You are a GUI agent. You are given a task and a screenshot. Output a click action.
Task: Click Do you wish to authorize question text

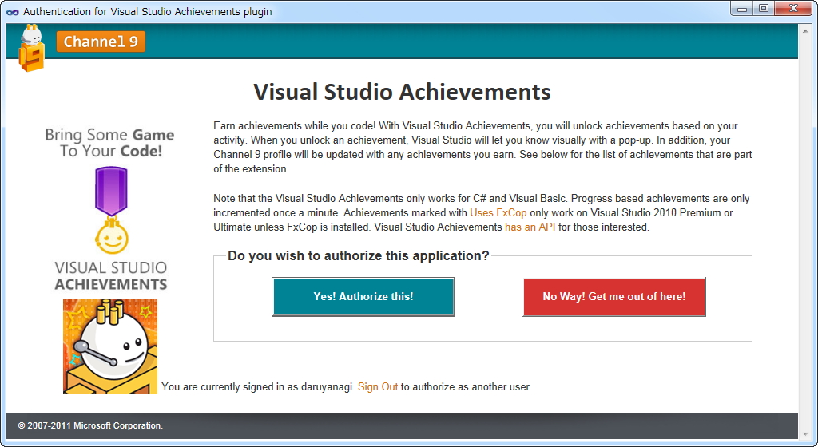[359, 255]
